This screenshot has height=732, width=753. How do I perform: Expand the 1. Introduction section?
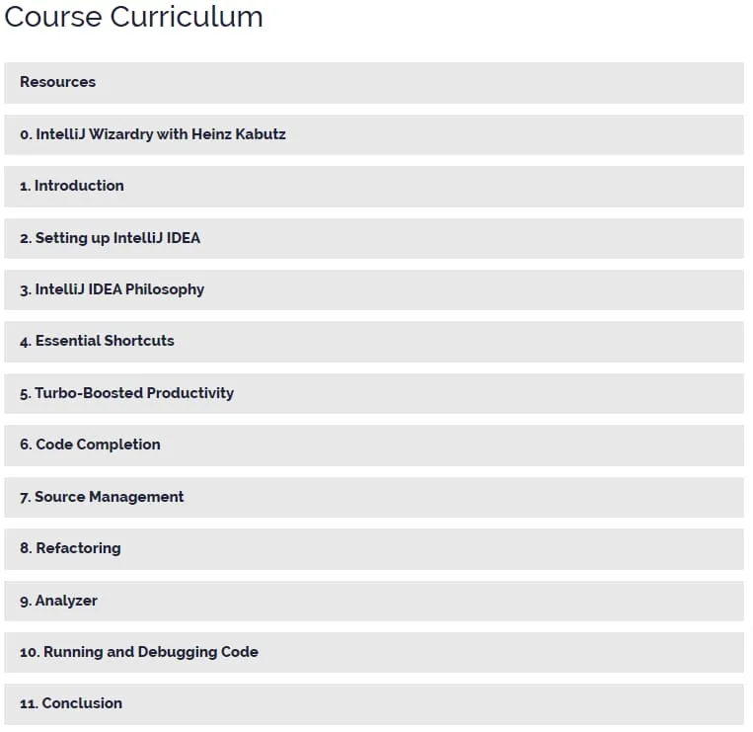(x=374, y=187)
